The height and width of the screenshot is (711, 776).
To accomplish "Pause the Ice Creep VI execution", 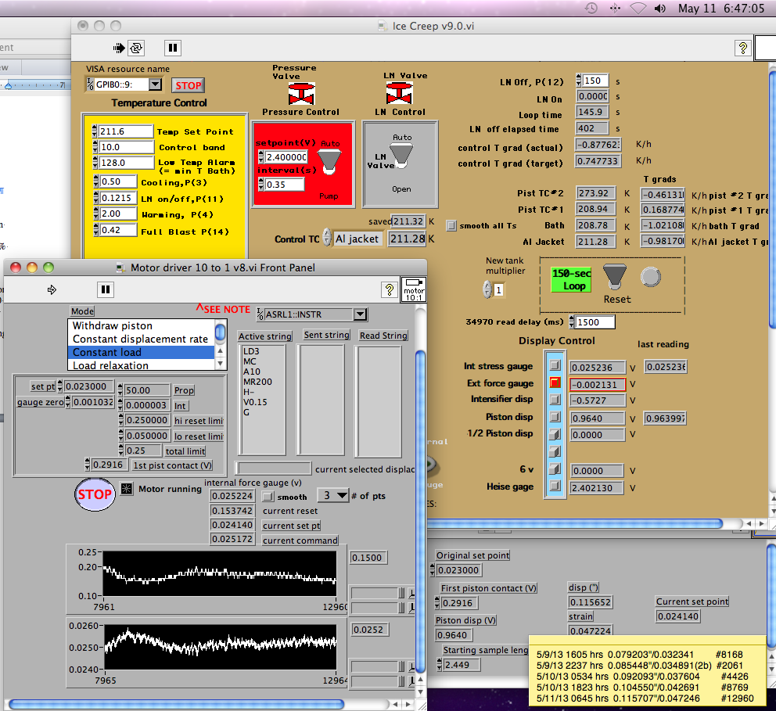I will click(x=173, y=48).
